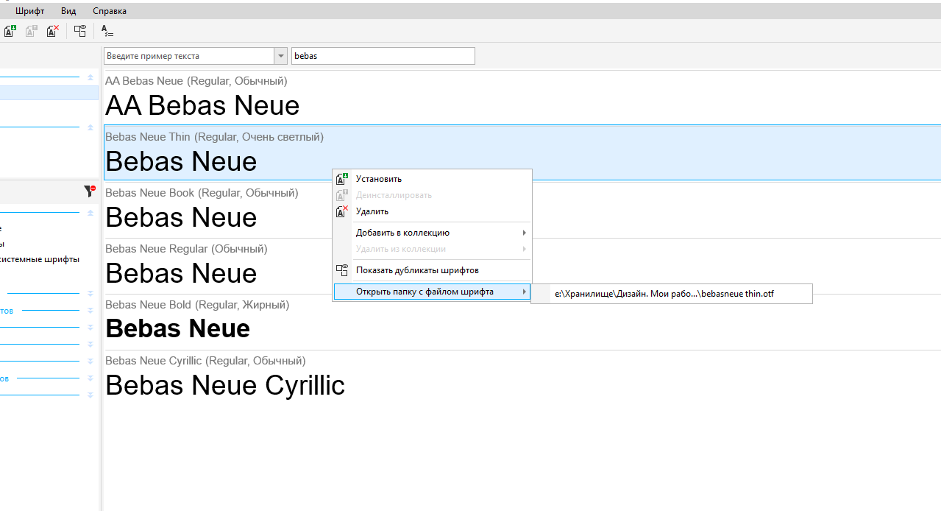
Task: Choose Установить from the context menu
Action: pyautogui.click(x=432, y=179)
